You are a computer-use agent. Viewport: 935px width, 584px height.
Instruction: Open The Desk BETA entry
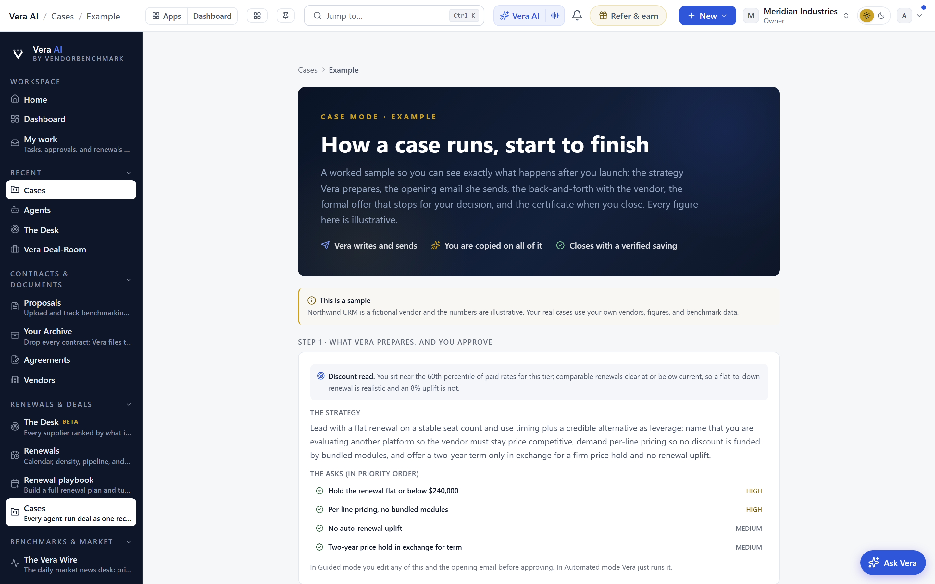tap(71, 427)
